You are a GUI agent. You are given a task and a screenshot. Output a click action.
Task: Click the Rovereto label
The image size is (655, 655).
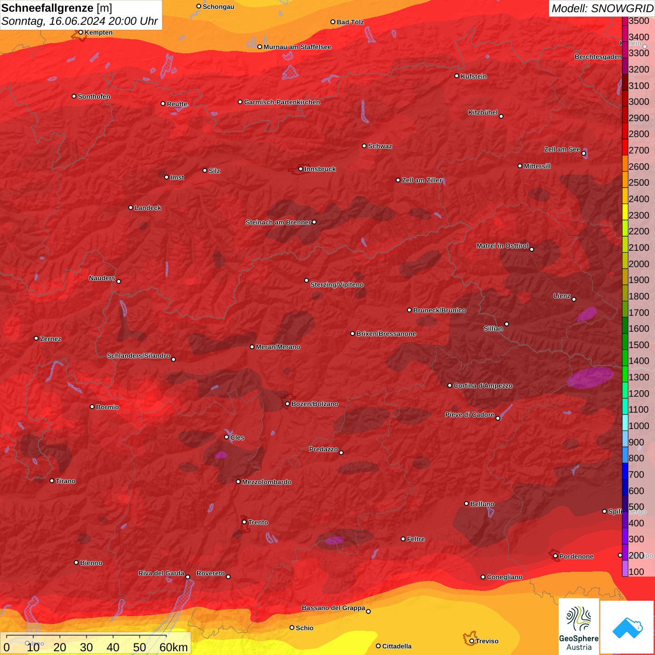211,573
